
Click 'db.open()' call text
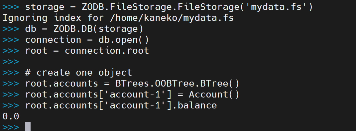coord(124,40)
